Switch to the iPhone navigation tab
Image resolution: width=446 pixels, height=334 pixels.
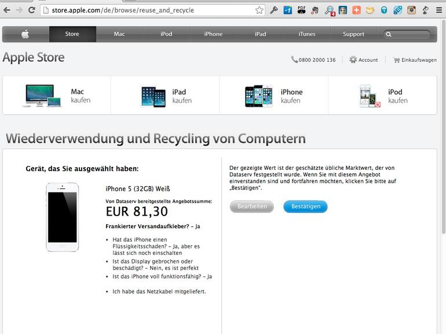click(213, 34)
